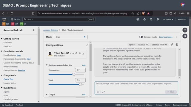The image size is (191, 107).
Task: Toggle the browser sidebar panel icon
Action: pos(166,13)
